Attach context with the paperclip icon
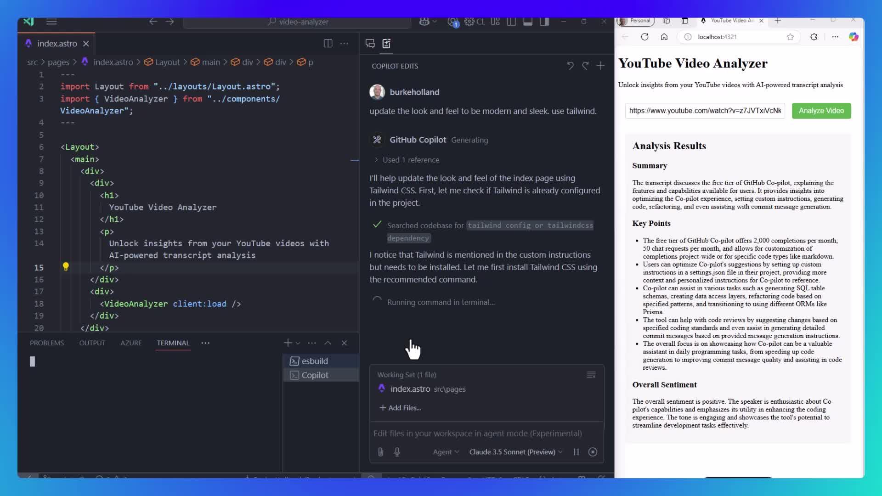 click(380, 452)
